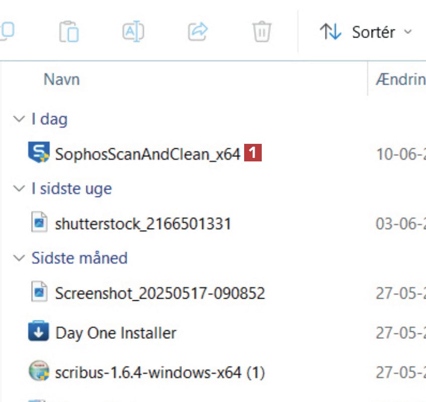Sort by the Navn column header

pyautogui.click(x=62, y=79)
